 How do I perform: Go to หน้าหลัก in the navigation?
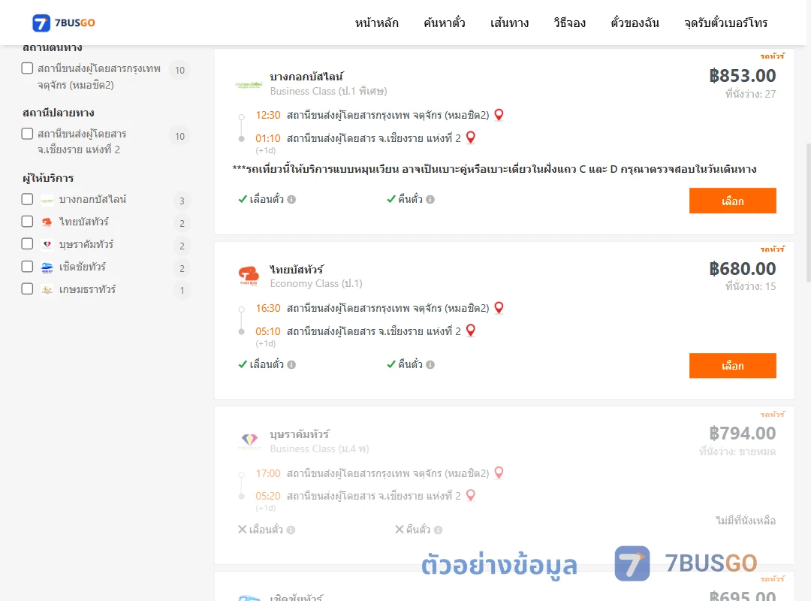376,23
